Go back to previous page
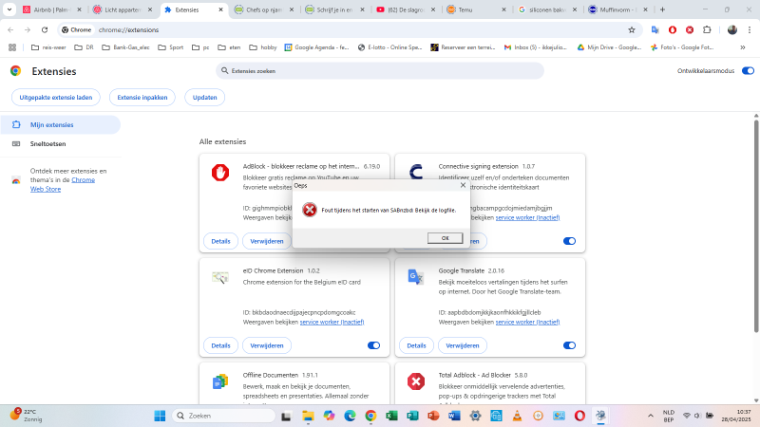The width and height of the screenshot is (760, 427). click(10, 30)
